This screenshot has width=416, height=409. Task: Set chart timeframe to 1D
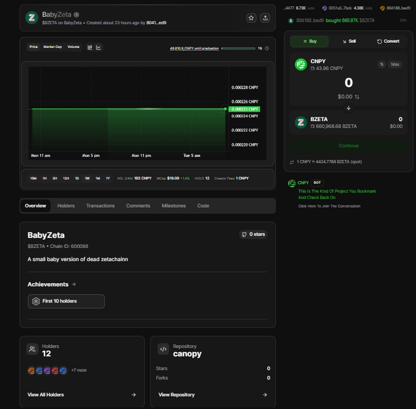[76, 179]
